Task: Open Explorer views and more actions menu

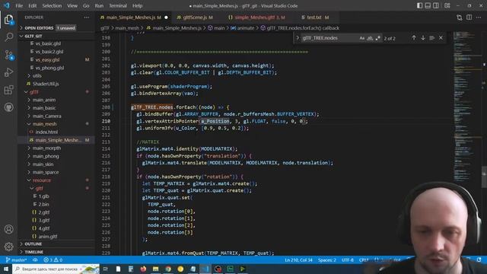Action: tap(86, 18)
